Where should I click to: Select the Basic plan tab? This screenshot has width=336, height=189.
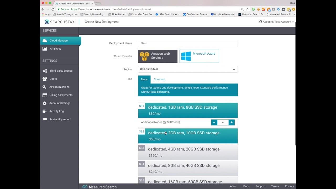point(144,79)
